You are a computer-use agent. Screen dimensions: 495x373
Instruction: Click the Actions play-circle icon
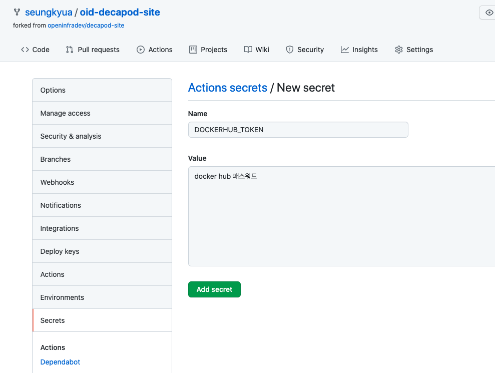pos(141,50)
